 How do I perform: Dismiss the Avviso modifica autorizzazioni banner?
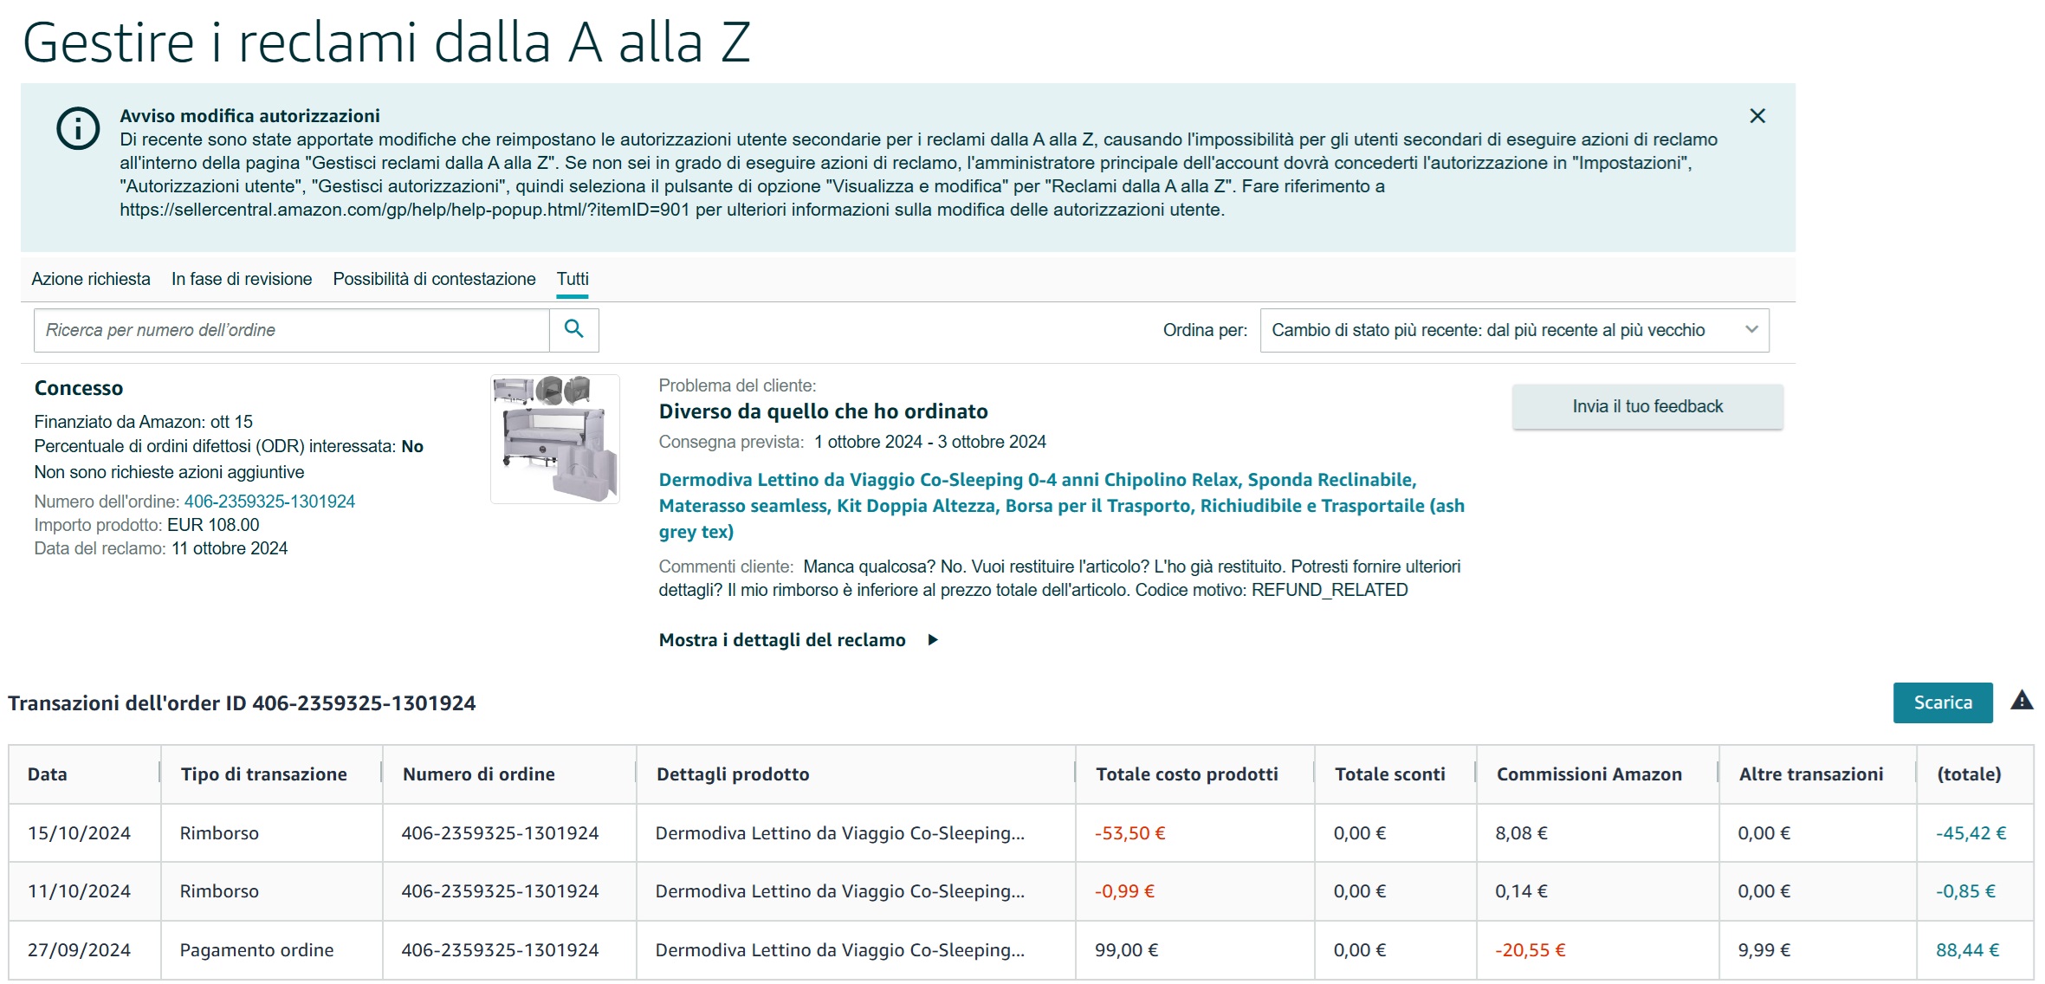click(x=1757, y=116)
